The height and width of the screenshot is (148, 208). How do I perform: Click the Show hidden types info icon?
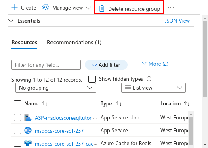tap(149, 79)
